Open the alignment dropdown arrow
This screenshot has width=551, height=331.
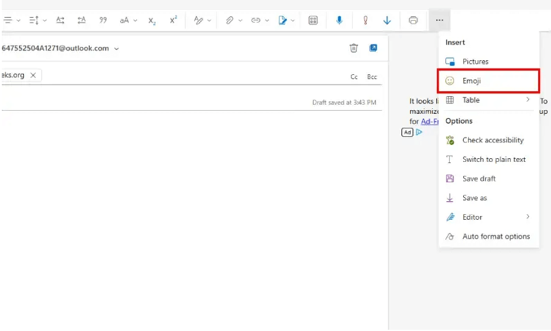(x=18, y=20)
